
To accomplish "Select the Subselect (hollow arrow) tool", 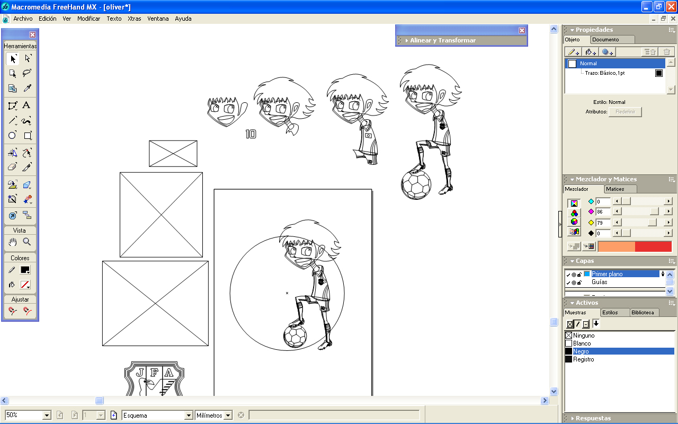I will [x=28, y=58].
